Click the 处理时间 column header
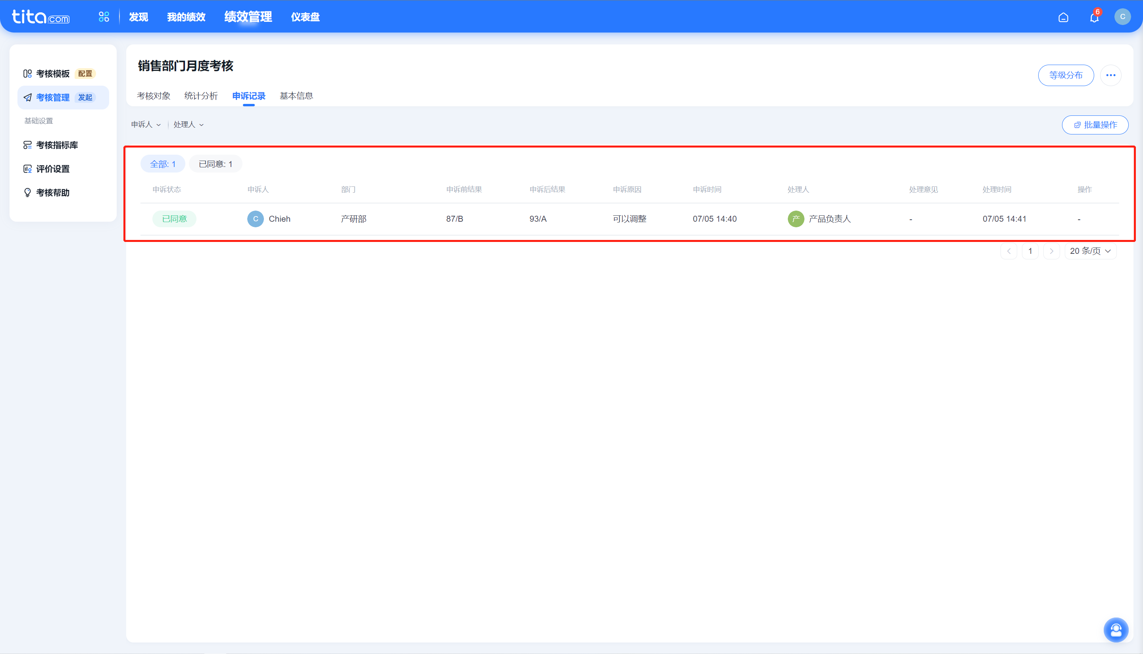The width and height of the screenshot is (1143, 654). click(997, 190)
